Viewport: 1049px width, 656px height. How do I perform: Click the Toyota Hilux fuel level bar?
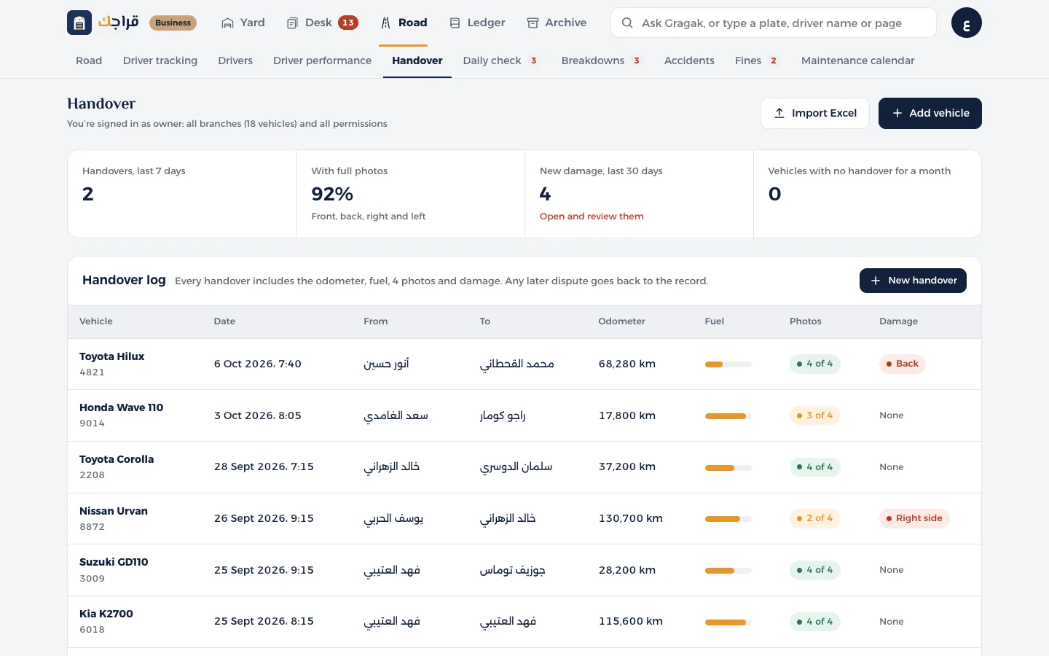[728, 364]
